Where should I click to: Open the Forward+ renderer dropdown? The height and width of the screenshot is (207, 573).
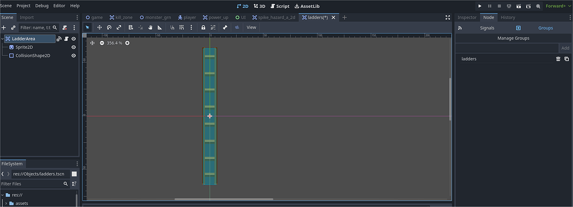(558, 6)
